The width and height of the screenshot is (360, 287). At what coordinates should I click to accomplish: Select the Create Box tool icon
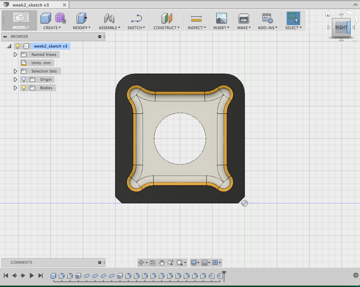pyautogui.click(x=46, y=18)
